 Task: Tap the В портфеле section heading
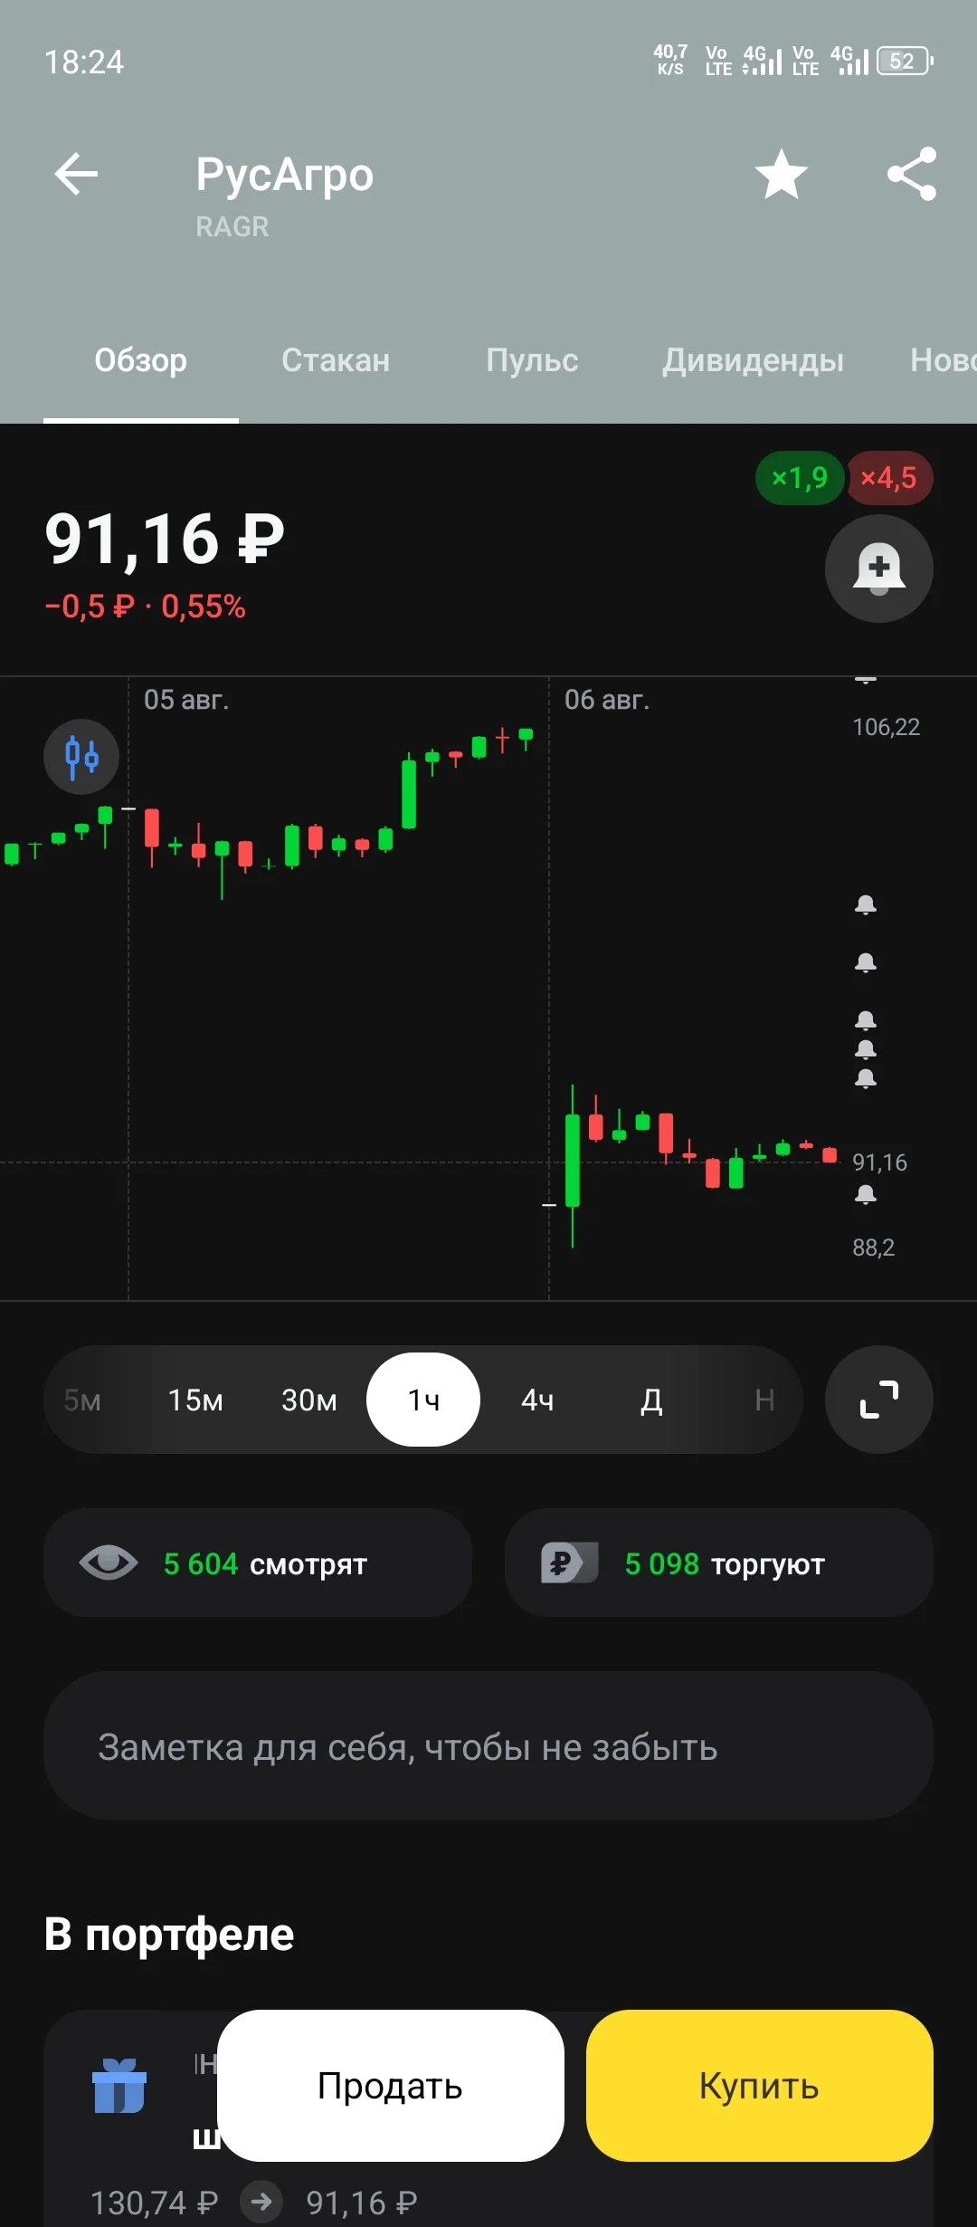coord(169,1935)
